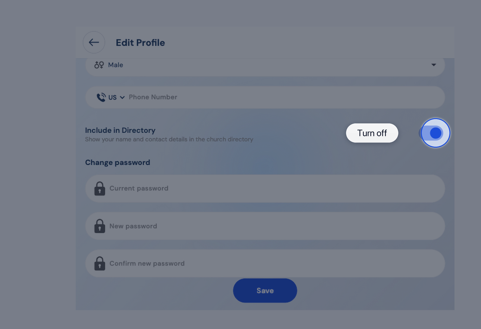Focus the Current password field
Image resolution: width=481 pixels, height=329 pixels.
[x=265, y=189]
